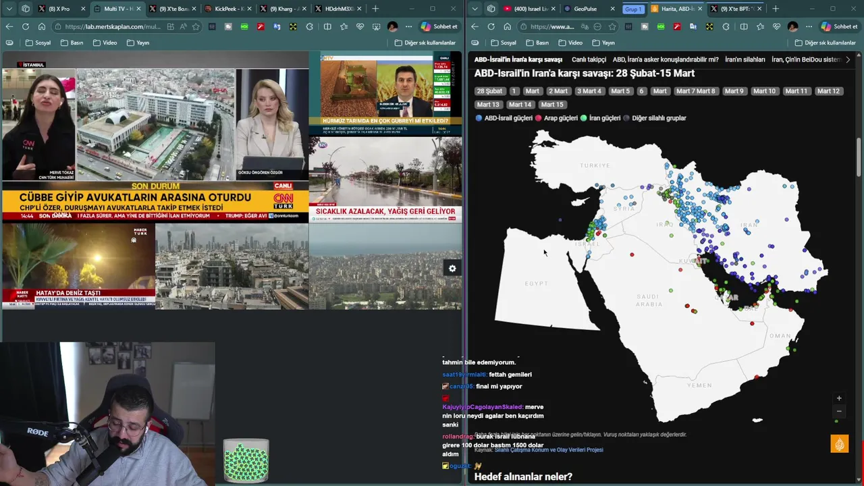Open read aloud in Multi TV browser

pos(183,26)
